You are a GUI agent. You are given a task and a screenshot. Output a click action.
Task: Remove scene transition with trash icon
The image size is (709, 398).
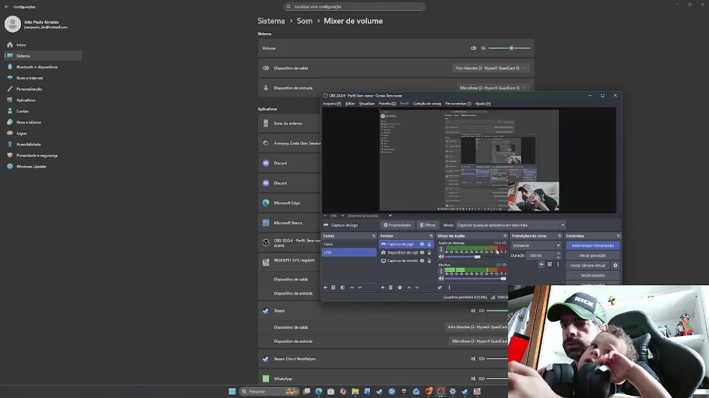pyautogui.click(x=549, y=264)
